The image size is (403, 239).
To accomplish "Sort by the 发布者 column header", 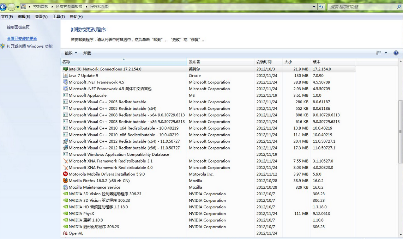I will 221,62.
